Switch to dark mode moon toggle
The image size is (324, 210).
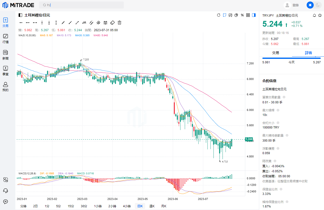click(x=317, y=5)
